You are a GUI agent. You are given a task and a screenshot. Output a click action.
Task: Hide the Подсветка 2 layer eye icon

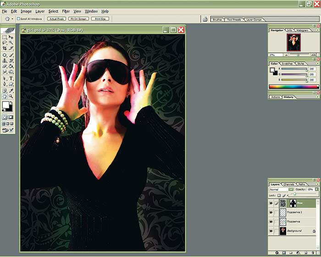(x=271, y=212)
